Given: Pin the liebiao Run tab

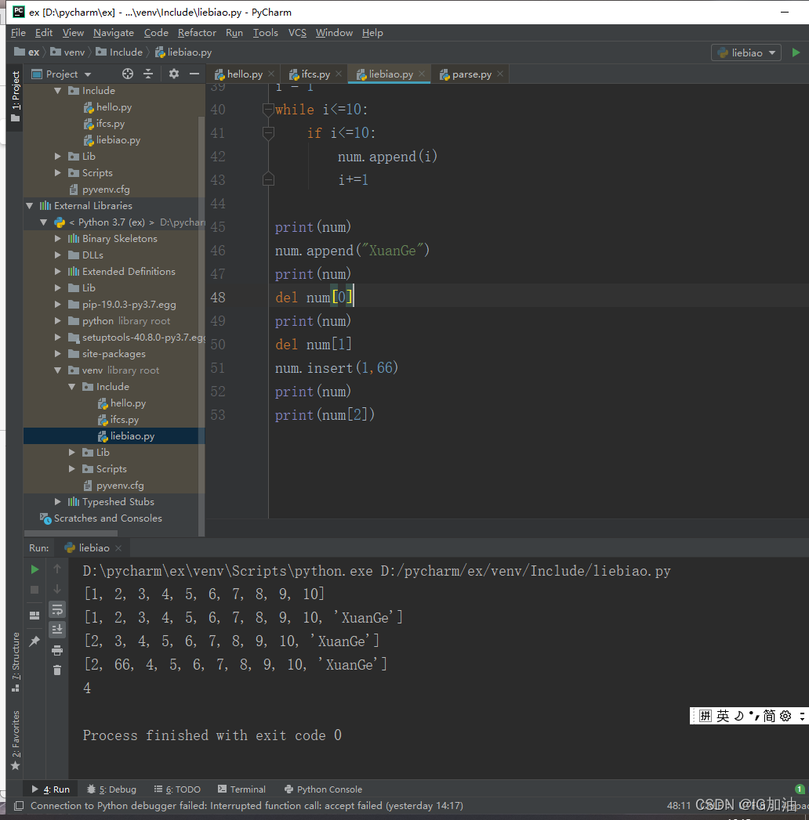Looking at the screenshot, I should tap(34, 641).
